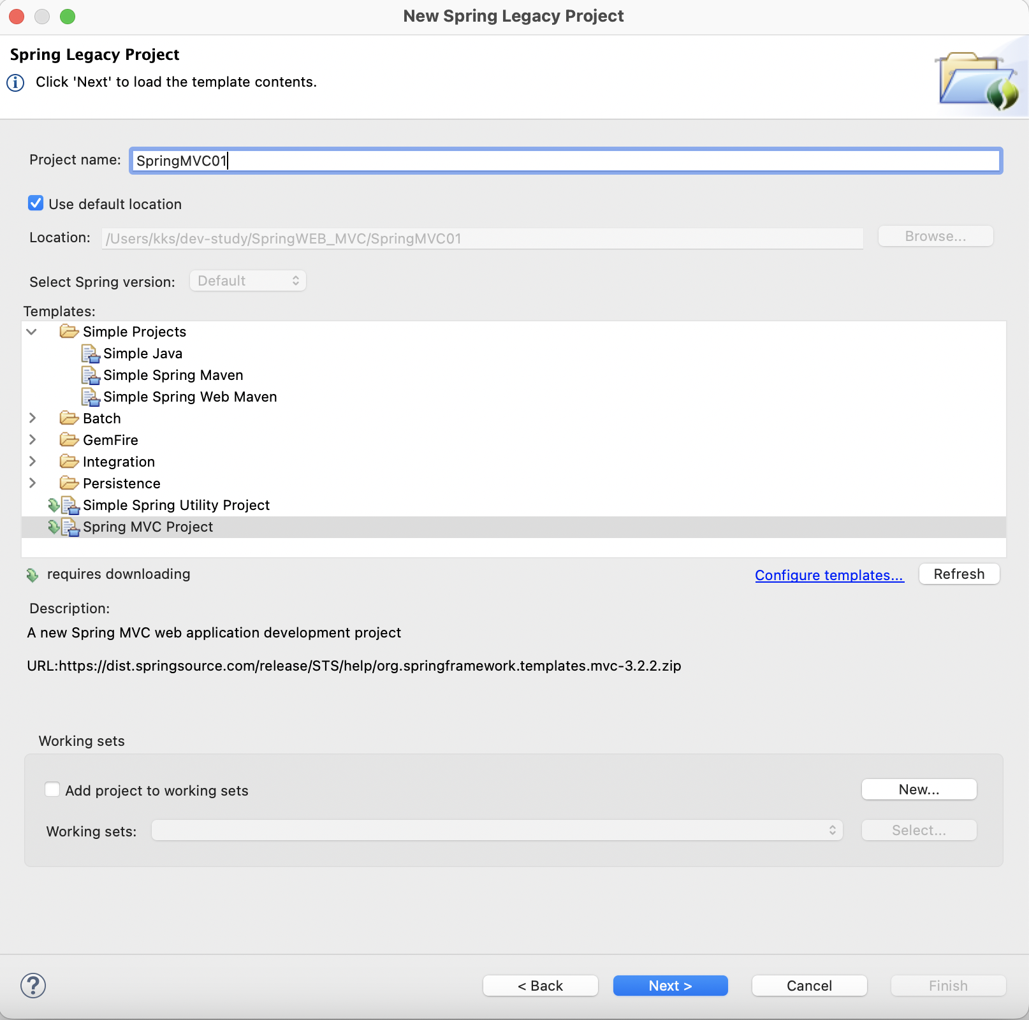The width and height of the screenshot is (1029, 1020).
Task: Click Next to load template contents
Action: [670, 986]
